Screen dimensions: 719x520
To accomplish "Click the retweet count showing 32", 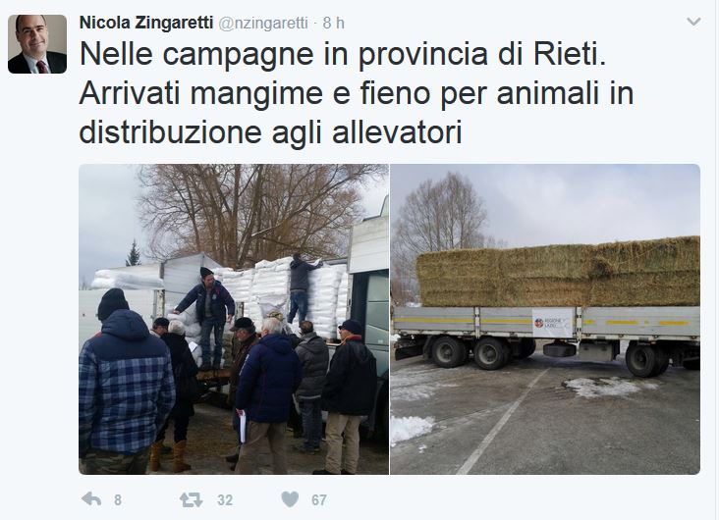I will pos(225,499).
